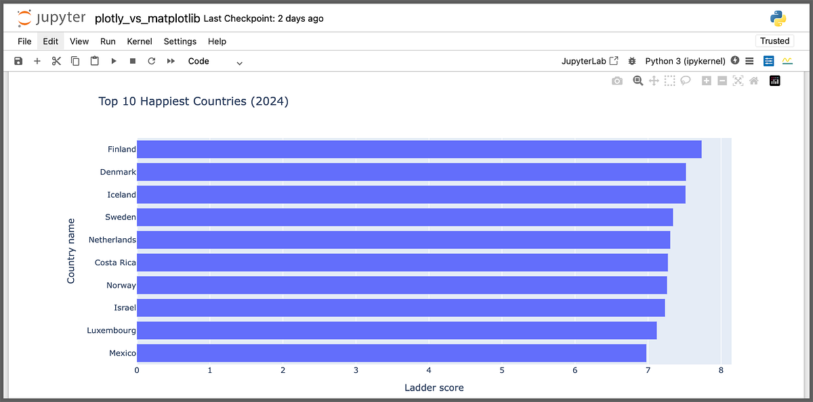Image resolution: width=813 pixels, height=402 pixels.
Task: Open the View menu
Action: click(x=79, y=41)
